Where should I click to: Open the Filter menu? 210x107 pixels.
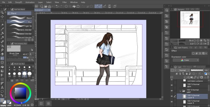tap(64, 2)
